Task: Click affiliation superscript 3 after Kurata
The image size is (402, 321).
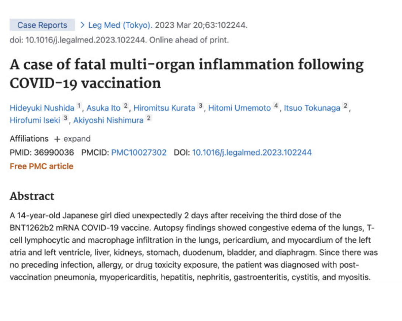Action: tap(201, 106)
